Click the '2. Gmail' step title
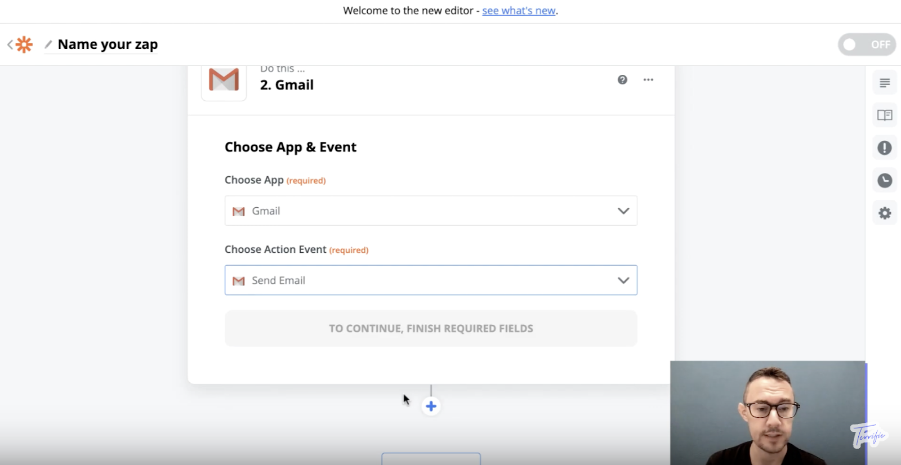This screenshot has height=465, width=901. click(x=287, y=85)
